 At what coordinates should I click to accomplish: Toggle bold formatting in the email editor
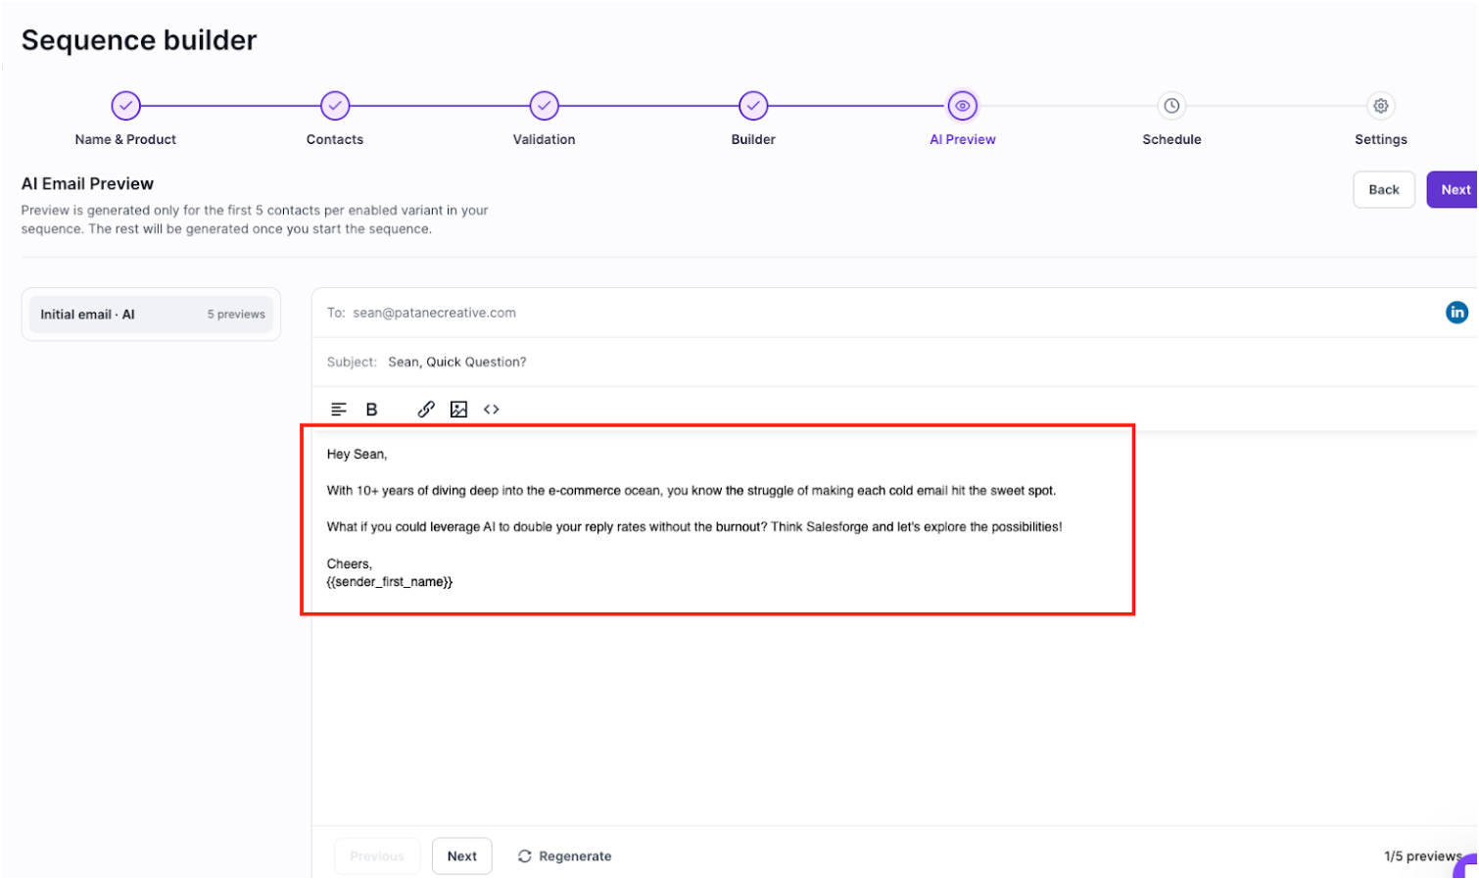pyautogui.click(x=371, y=410)
